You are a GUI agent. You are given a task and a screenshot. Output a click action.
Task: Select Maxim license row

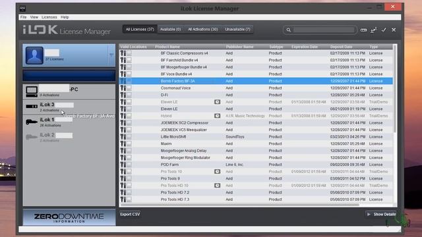(256, 144)
